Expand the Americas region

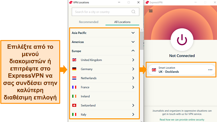coord(133,42)
